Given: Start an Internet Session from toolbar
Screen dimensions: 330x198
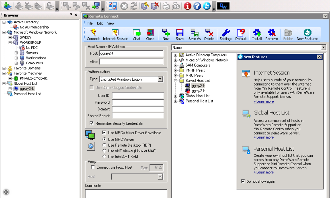Looking at the screenshot, I should point(116,35).
